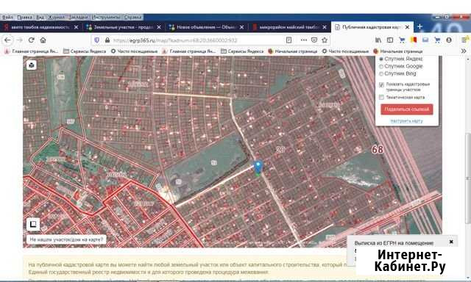Image resolution: width=471 pixels, height=282 pixels.
Task: Open the Firefox hamburger menu
Action: coord(464,40)
